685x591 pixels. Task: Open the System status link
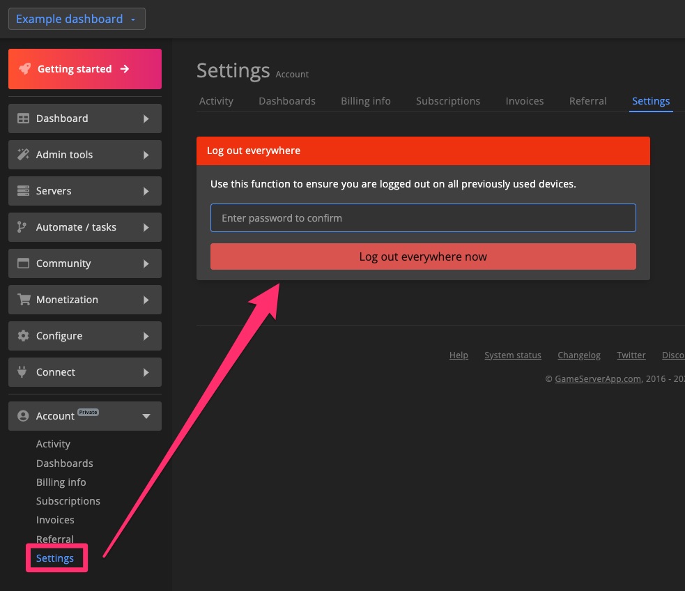tap(513, 355)
